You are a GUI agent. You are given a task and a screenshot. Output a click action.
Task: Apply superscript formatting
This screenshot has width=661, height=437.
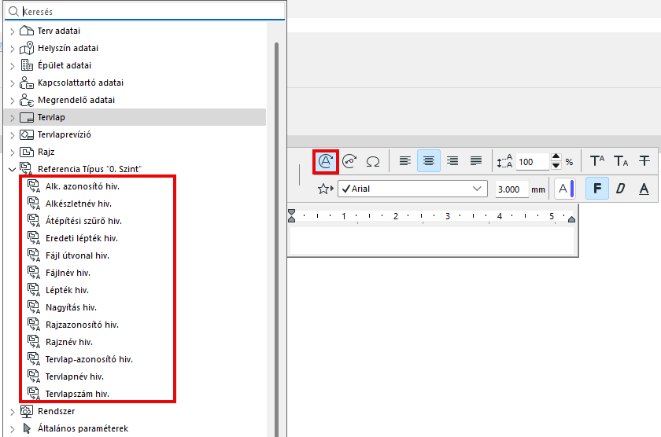(x=597, y=161)
